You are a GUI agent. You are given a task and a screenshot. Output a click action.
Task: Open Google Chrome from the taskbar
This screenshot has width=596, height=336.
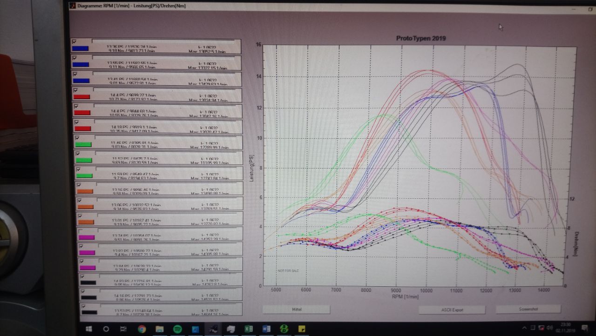point(142,329)
